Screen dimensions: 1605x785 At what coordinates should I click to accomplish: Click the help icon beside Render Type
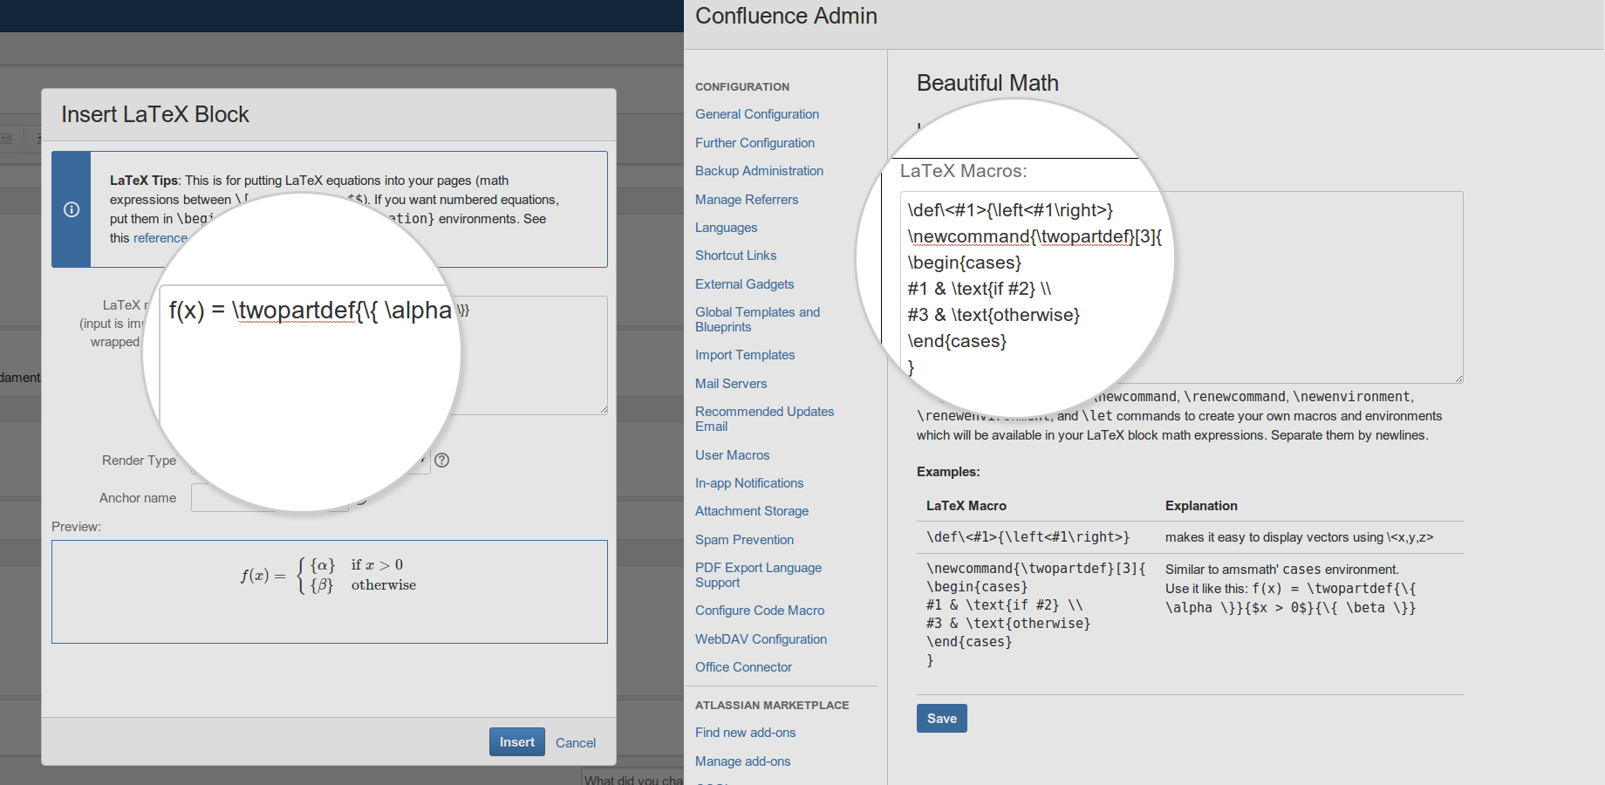click(x=442, y=460)
